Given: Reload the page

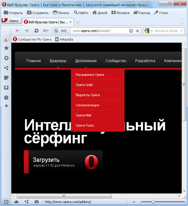Looking at the screenshot, I should pos(36,31).
